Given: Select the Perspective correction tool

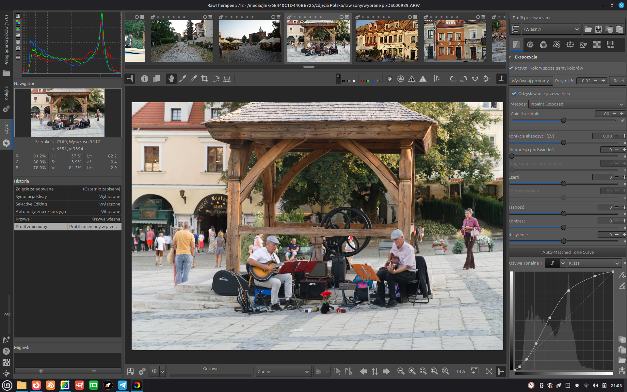Looking at the screenshot, I should [x=227, y=79].
